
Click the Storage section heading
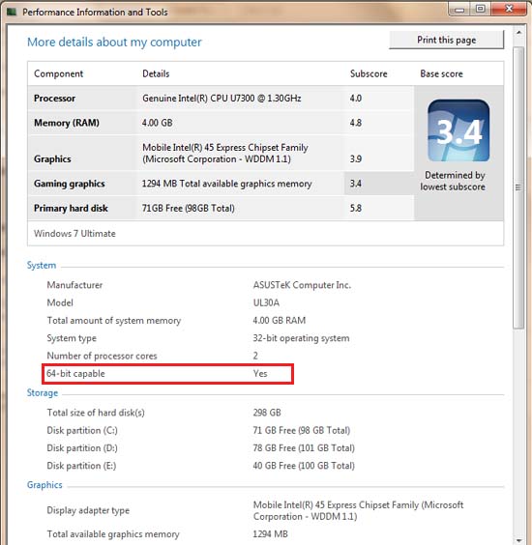[43, 392]
